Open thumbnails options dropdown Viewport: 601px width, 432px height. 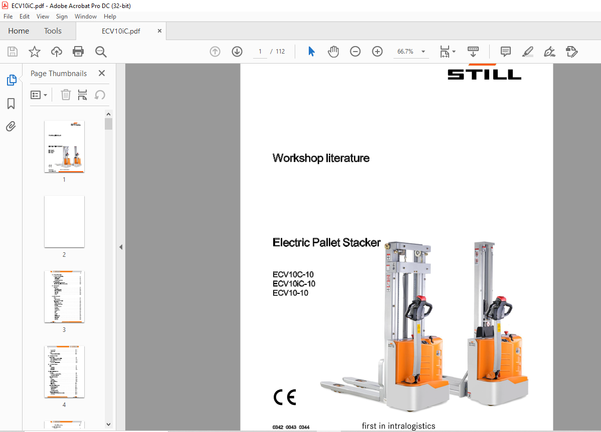coord(39,95)
